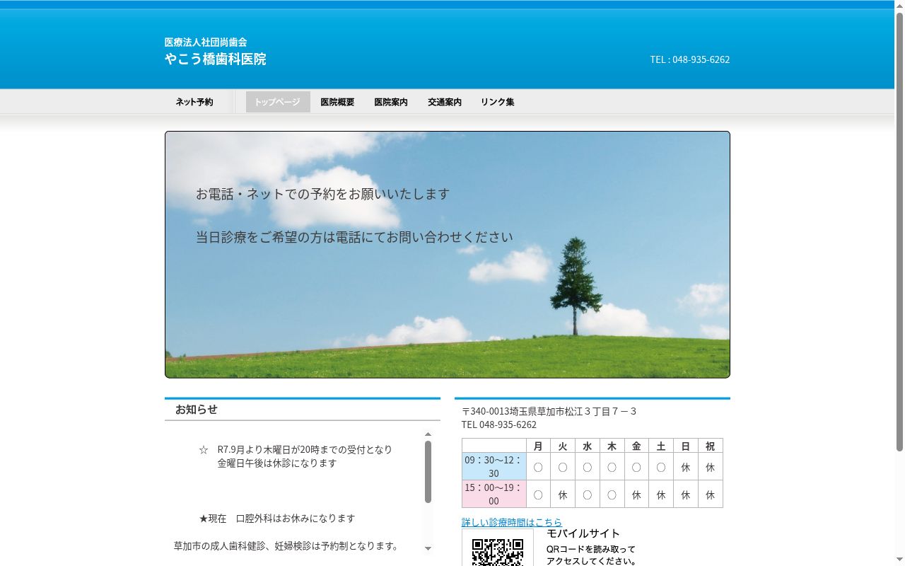Go to the 医院概要 menu item
The image size is (905, 566).
click(x=337, y=102)
